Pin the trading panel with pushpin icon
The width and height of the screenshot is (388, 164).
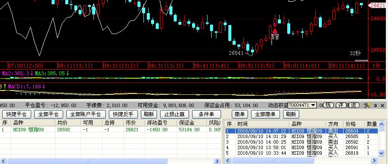[x=375, y=105]
